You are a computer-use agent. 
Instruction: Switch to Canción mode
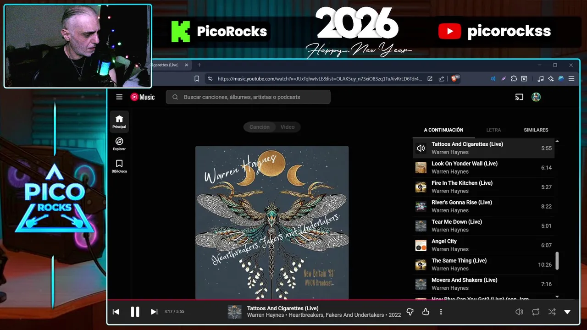(260, 127)
